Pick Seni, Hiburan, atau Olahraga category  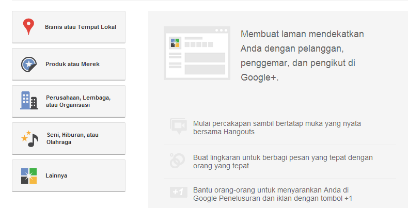point(69,138)
